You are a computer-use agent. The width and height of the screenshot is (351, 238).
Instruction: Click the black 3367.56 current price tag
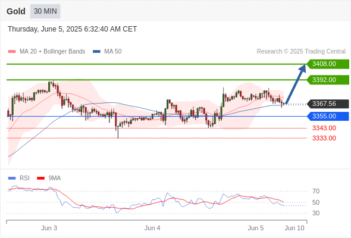(328, 104)
